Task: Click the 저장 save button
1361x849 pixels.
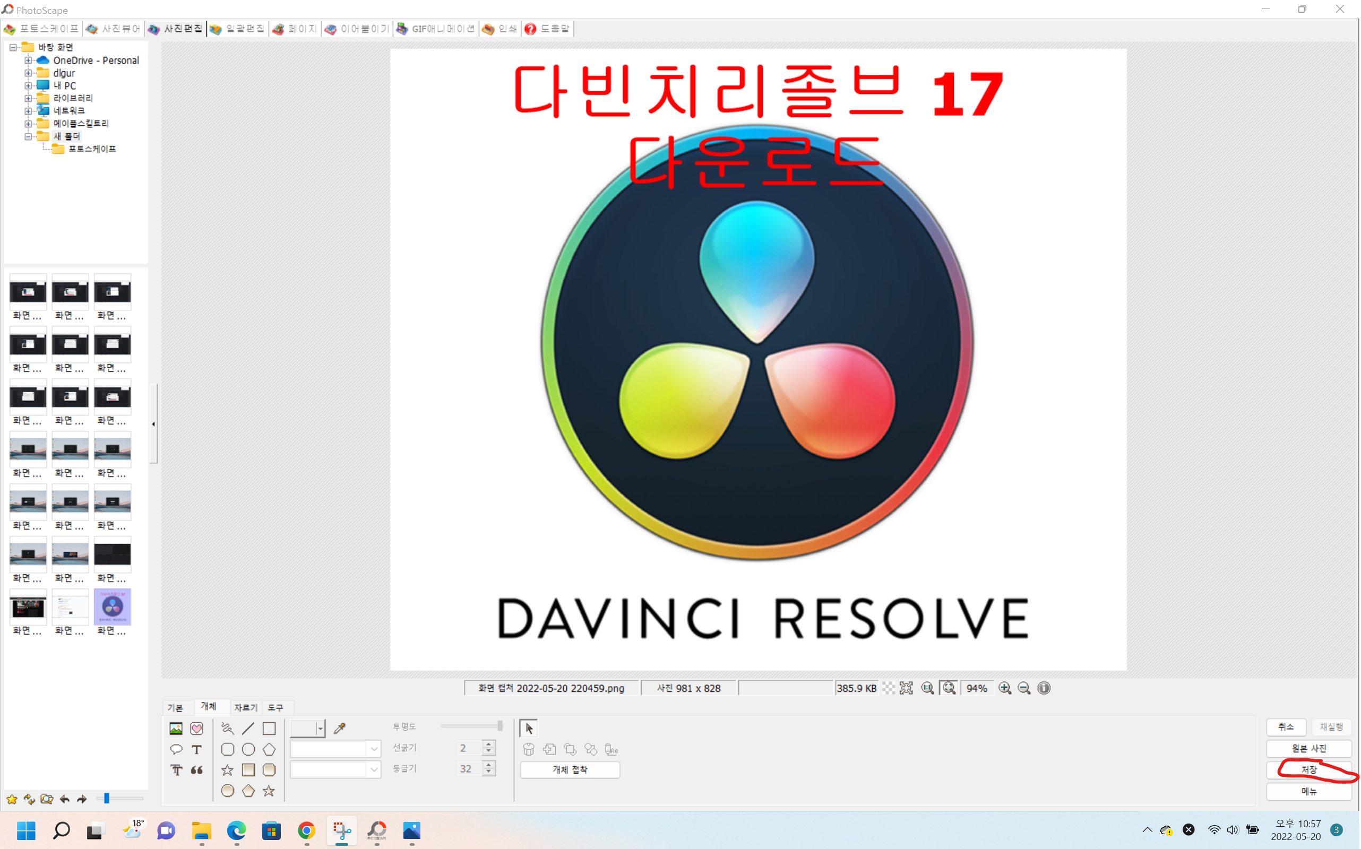Action: pyautogui.click(x=1309, y=770)
